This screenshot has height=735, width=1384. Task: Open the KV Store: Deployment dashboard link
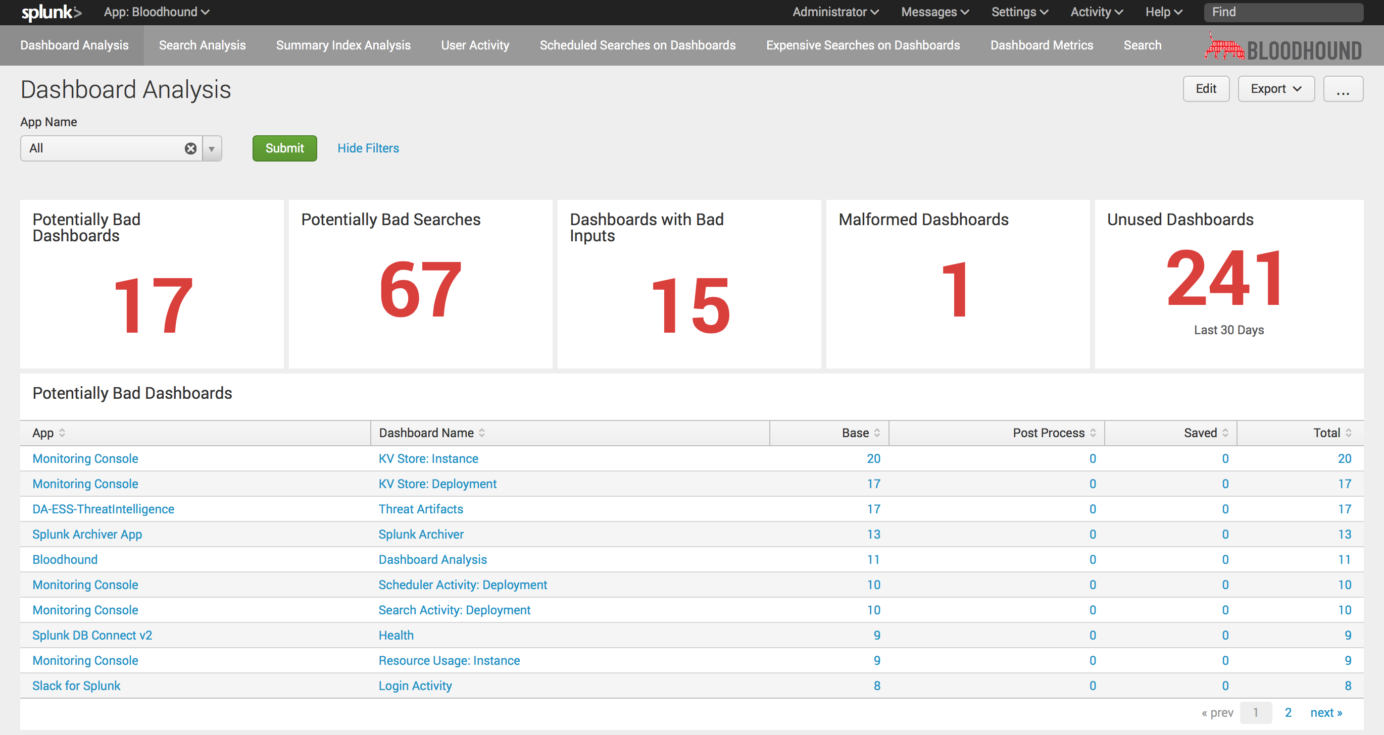[x=437, y=484]
